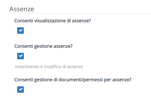Click the word 'modifica' in the gray hint

(53, 66)
